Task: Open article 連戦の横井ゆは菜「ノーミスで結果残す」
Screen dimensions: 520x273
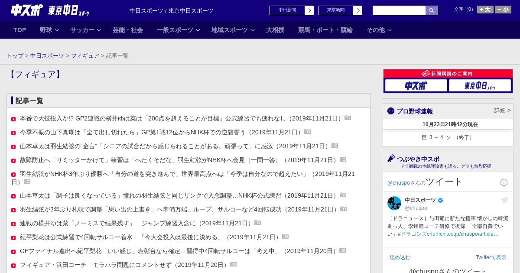Action: tap(136, 223)
